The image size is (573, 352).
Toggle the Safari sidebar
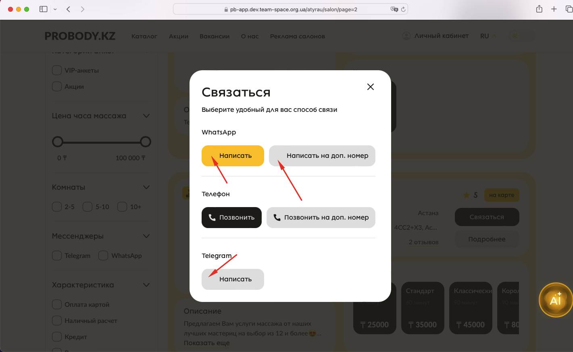pyautogui.click(x=44, y=9)
